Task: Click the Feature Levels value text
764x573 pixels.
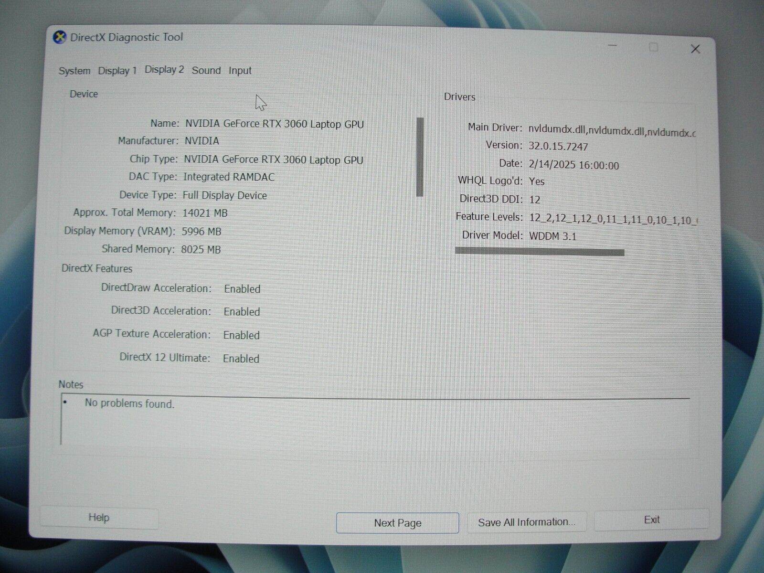Action: 612,219
